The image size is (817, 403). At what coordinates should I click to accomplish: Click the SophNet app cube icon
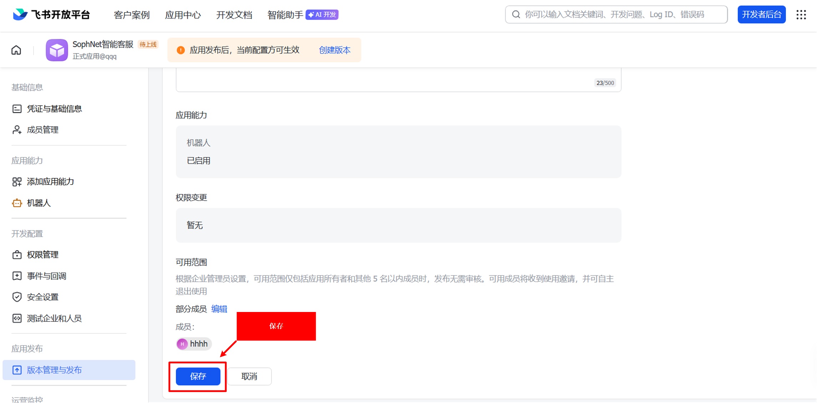[x=57, y=50]
